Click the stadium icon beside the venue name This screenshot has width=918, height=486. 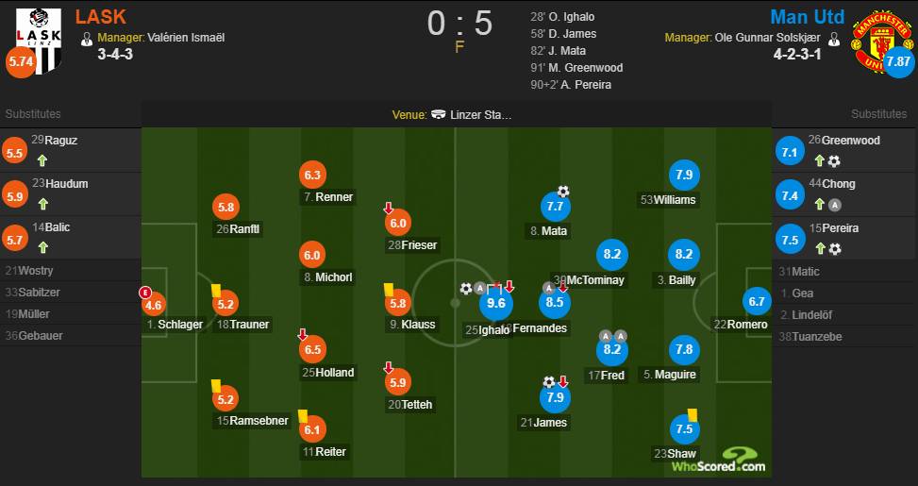(439, 115)
